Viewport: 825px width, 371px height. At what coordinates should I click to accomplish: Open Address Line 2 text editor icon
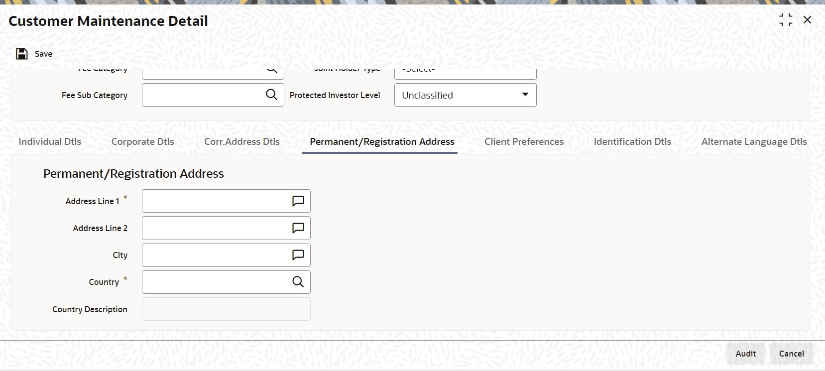click(x=298, y=228)
